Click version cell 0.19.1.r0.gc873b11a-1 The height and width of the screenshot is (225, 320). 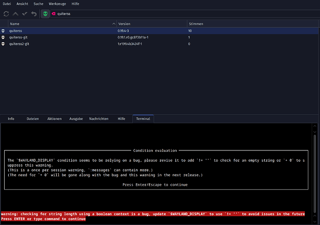tap(133, 37)
